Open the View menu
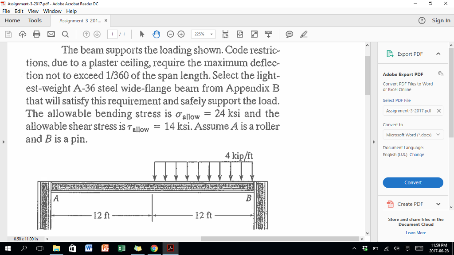454x255 pixels. [x=33, y=11]
